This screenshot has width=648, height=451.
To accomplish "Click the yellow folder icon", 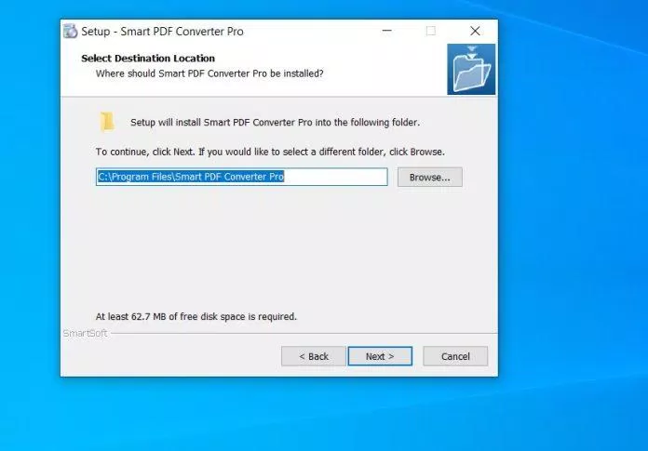I will (107, 122).
